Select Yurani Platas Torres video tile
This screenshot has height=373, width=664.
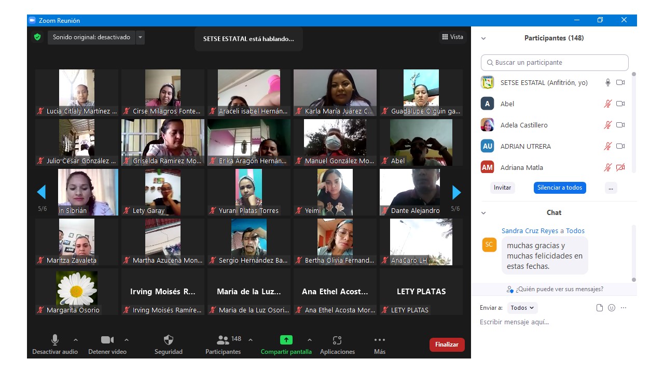click(249, 192)
